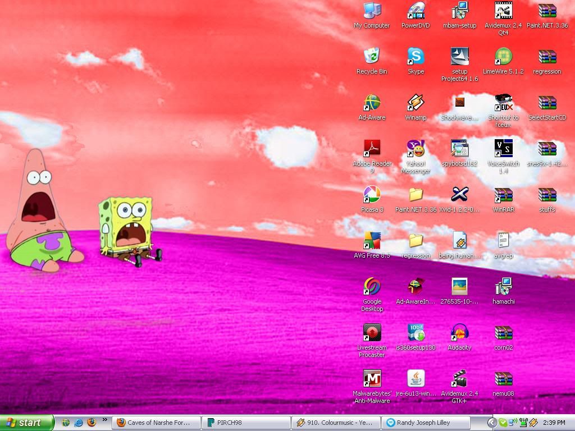This screenshot has height=431, width=575.
Task: Select the Picasa 3 desktop icon
Action: [x=372, y=195]
